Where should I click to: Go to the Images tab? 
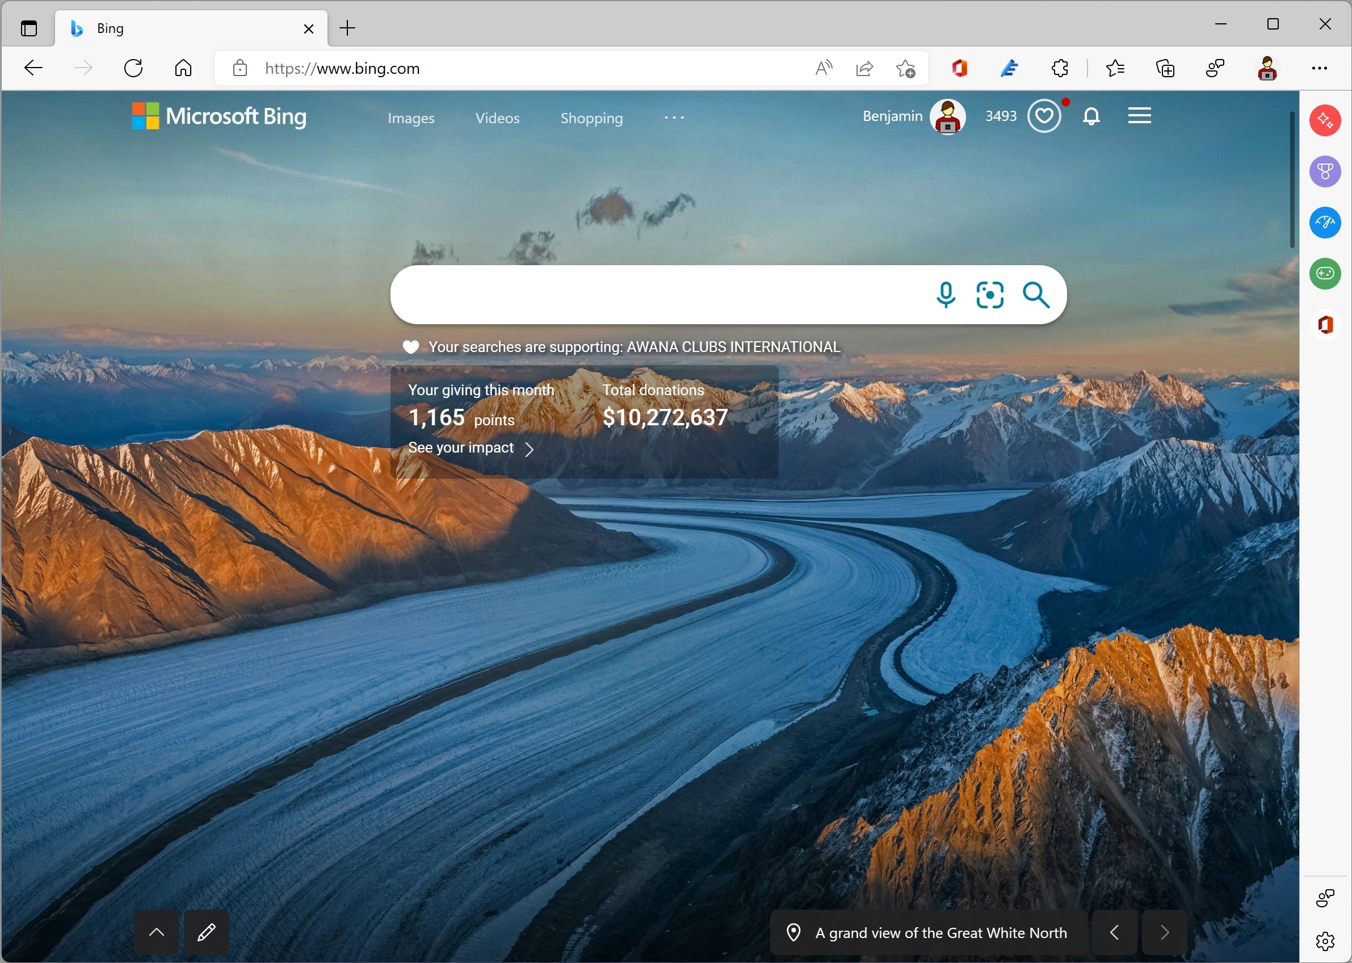411,118
